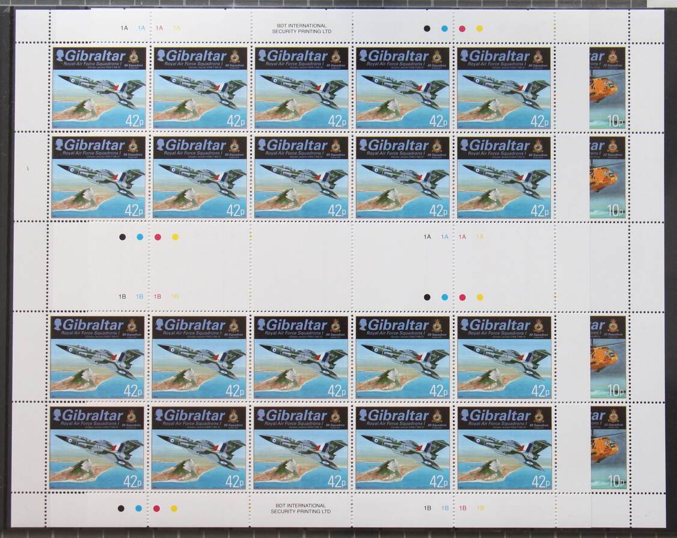Click the gutter black dot directly above black 1B
The height and width of the screenshot is (538, 677).
click(x=123, y=237)
